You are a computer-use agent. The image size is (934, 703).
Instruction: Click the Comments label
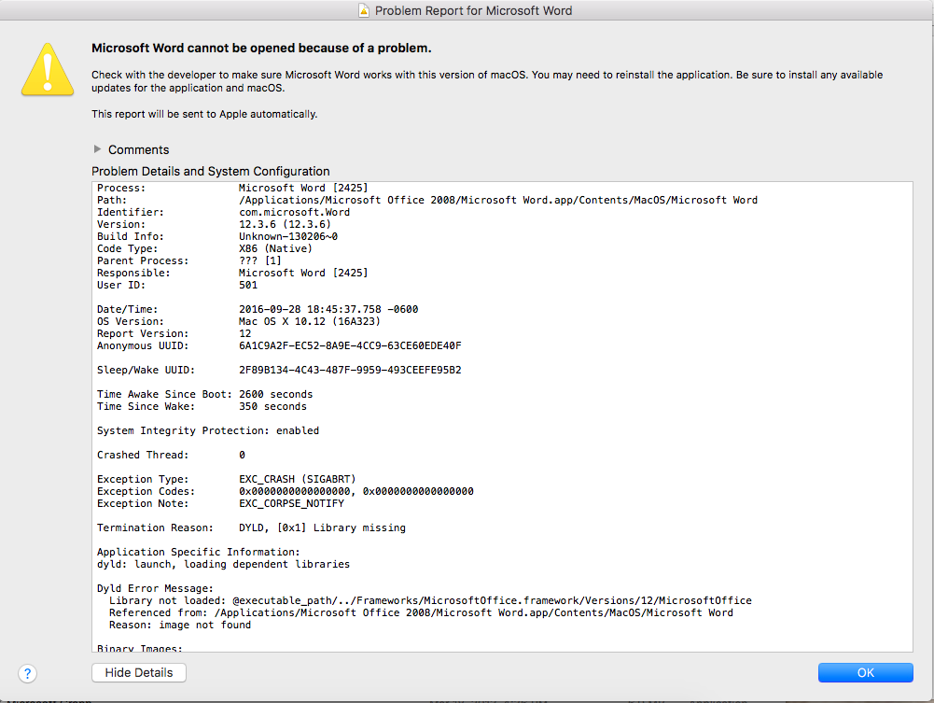[138, 149]
